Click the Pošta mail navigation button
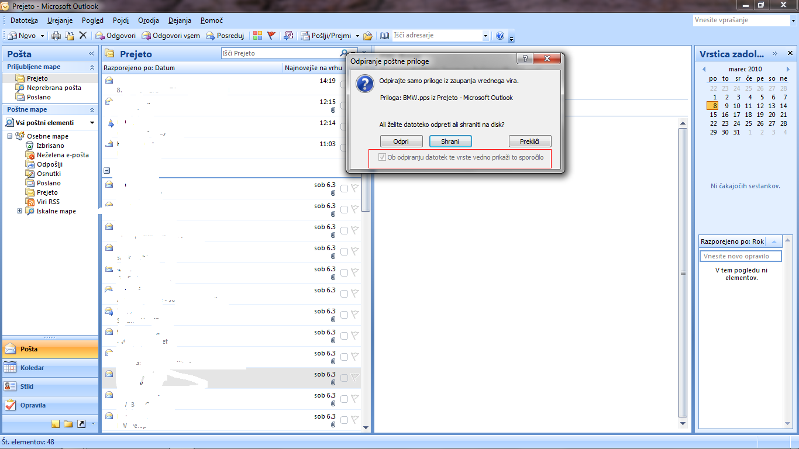The image size is (799, 449). 50,349
